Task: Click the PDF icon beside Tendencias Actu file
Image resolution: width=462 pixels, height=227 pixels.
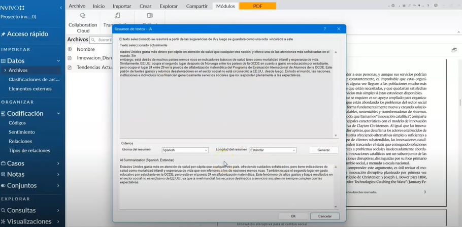Action: click(x=70, y=68)
